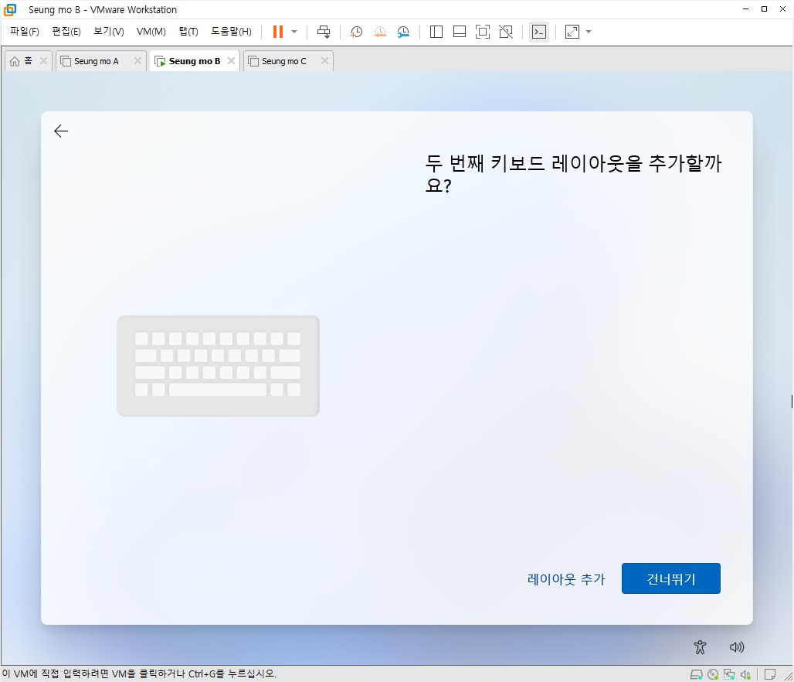
Task: Open the VM(M) menu
Action: tap(151, 32)
